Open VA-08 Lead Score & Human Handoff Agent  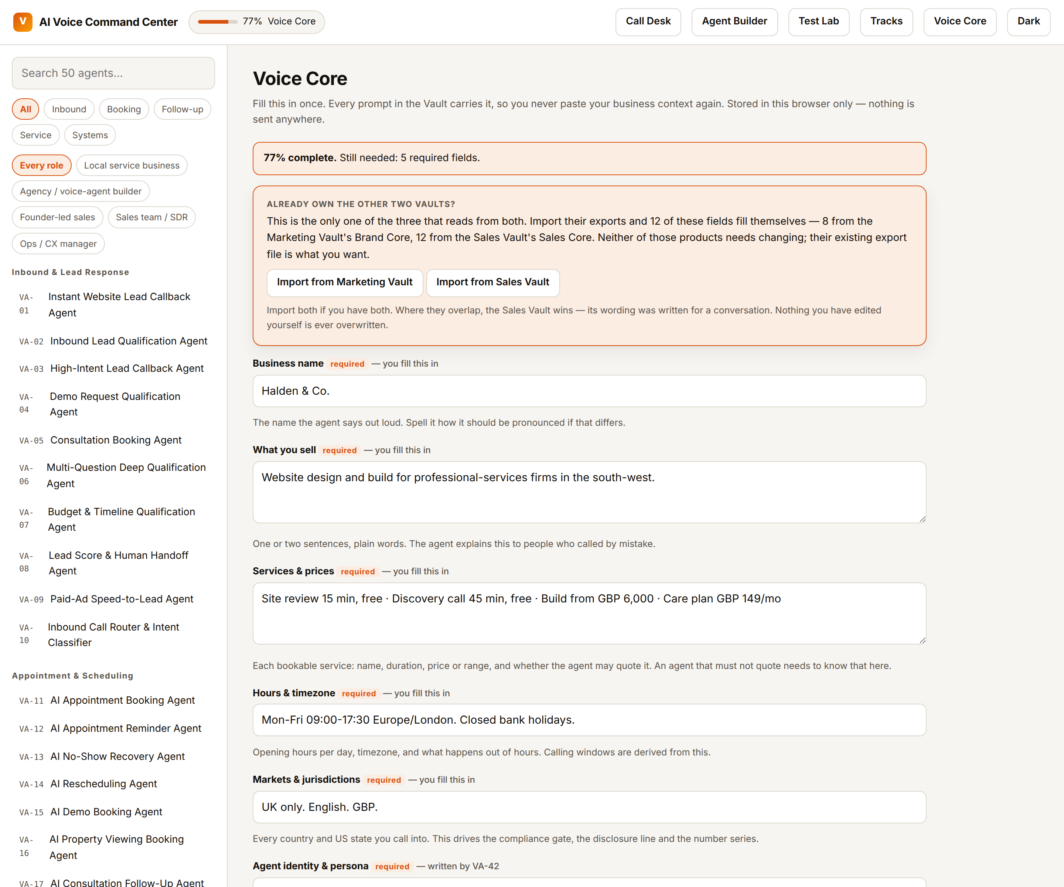pyautogui.click(x=113, y=563)
